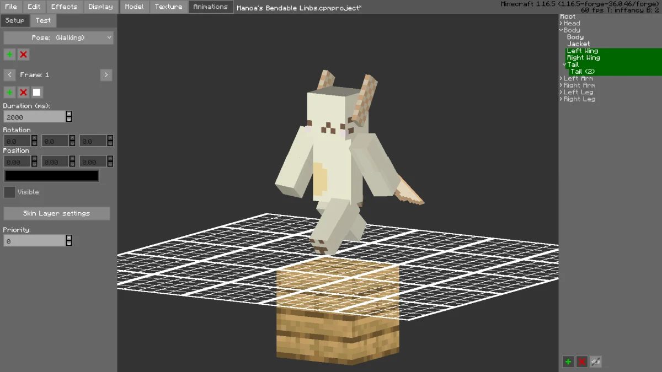Select the Tail part in tree

click(573, 64)
